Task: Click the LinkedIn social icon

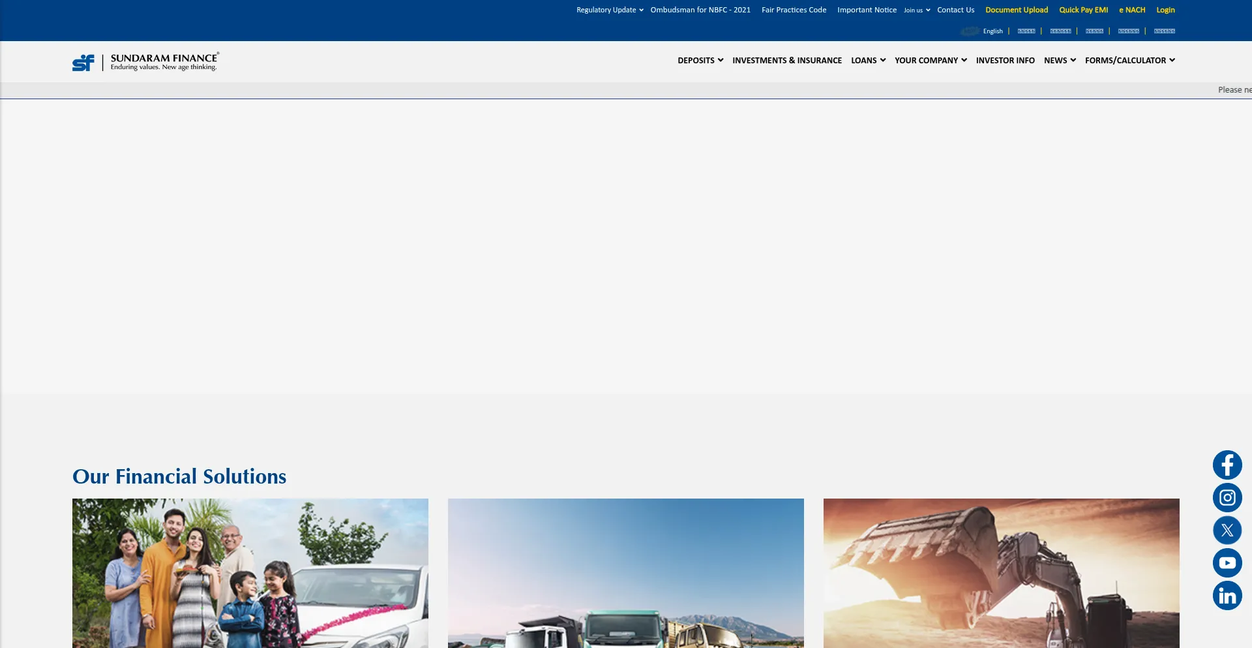Action: point(1227,595)
